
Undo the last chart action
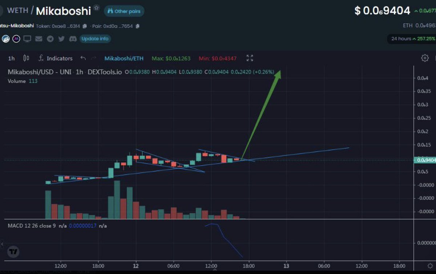click(x=83, y=58)
